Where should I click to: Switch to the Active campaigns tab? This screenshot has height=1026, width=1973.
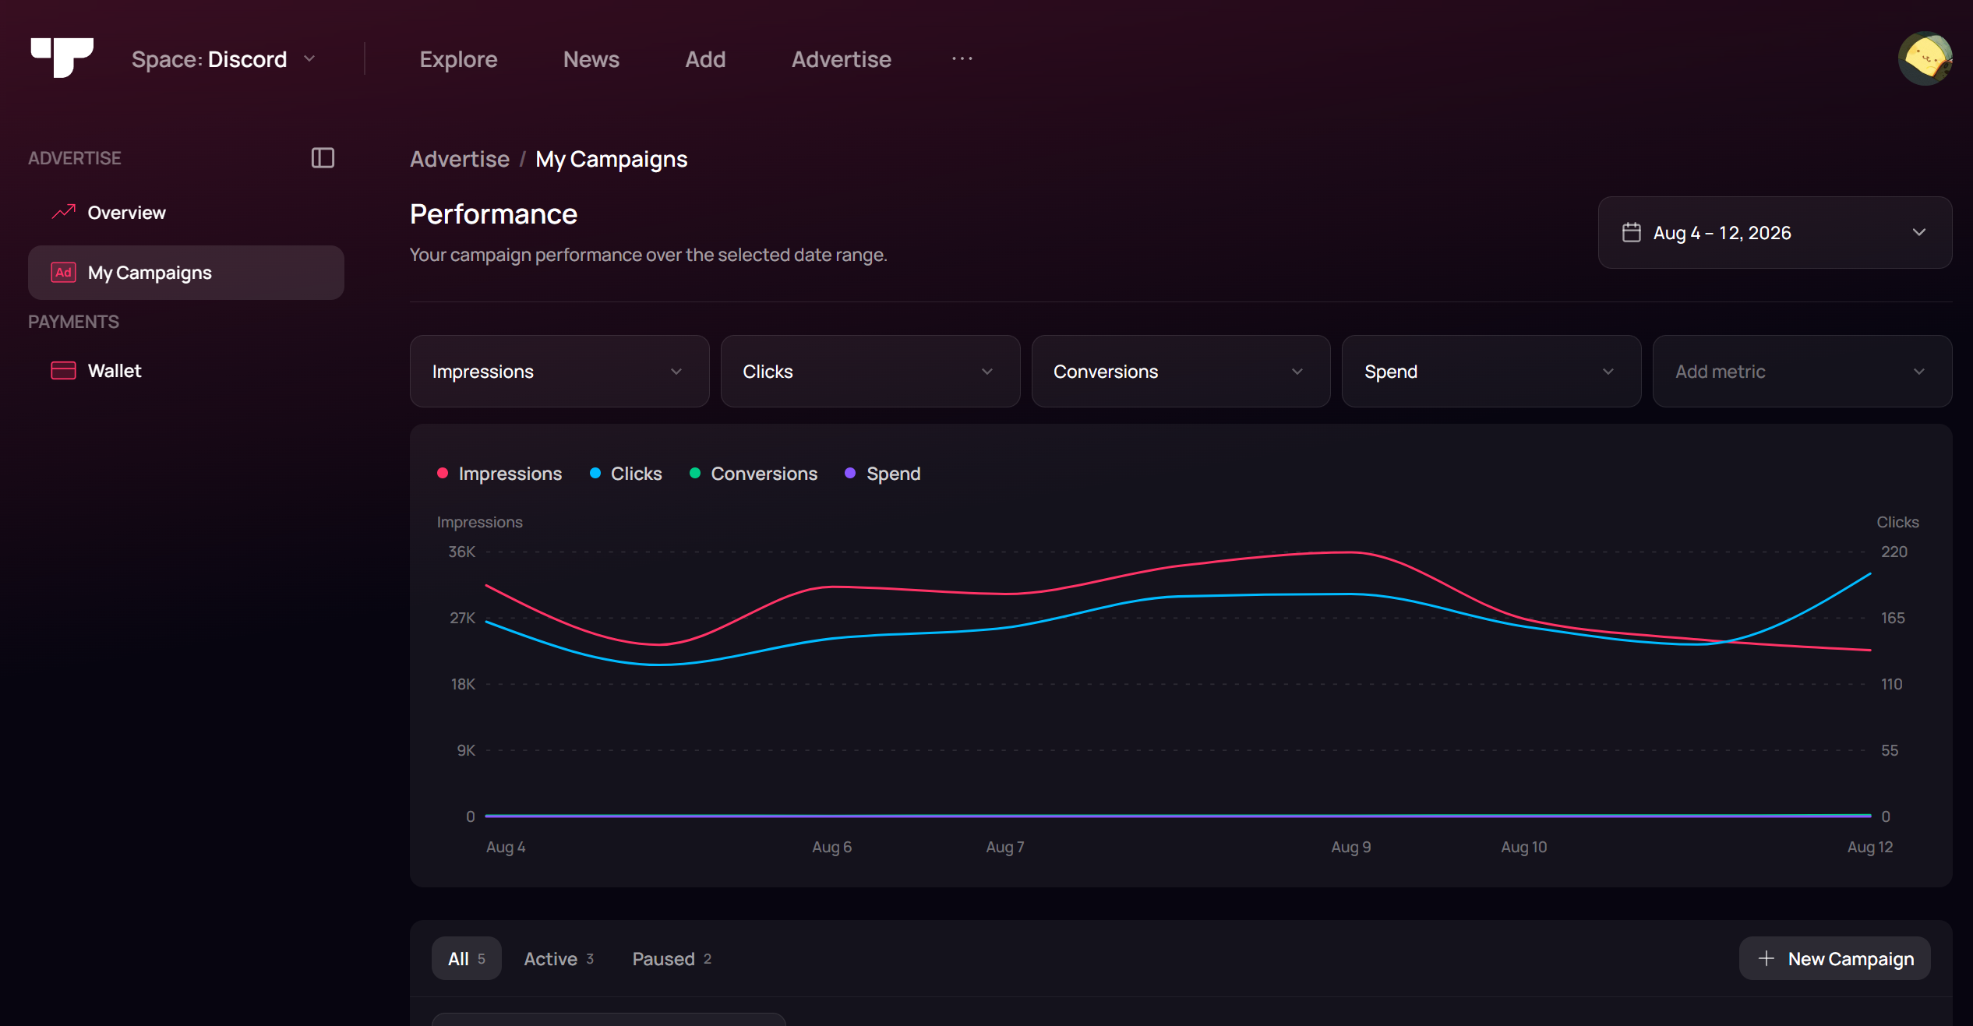[x=559, y=958]
